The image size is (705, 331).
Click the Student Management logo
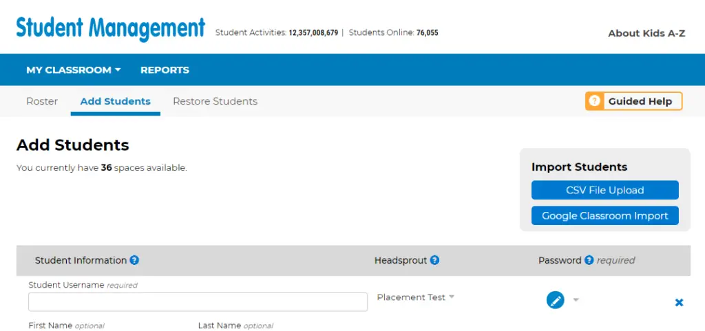[111, 28]
